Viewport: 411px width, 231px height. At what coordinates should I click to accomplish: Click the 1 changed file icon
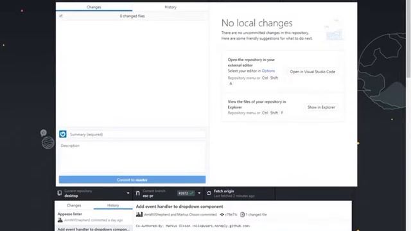click(x=243, y=214)
